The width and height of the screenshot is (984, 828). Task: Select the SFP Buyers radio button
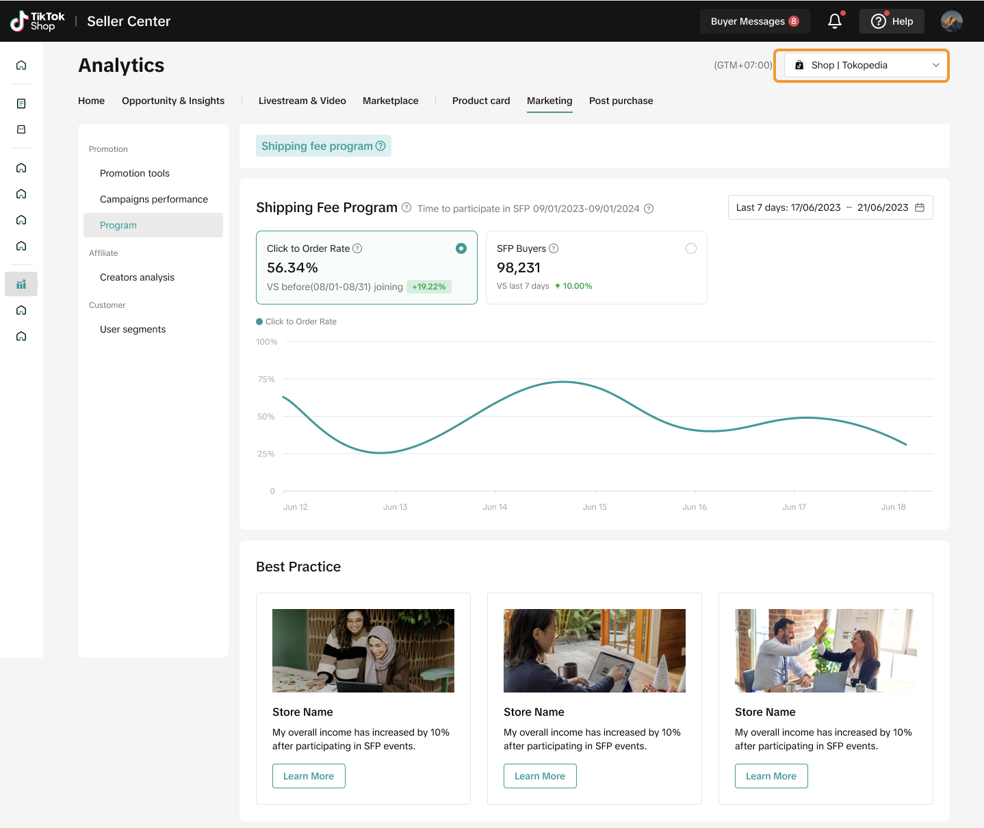click(x=691, y=248)
